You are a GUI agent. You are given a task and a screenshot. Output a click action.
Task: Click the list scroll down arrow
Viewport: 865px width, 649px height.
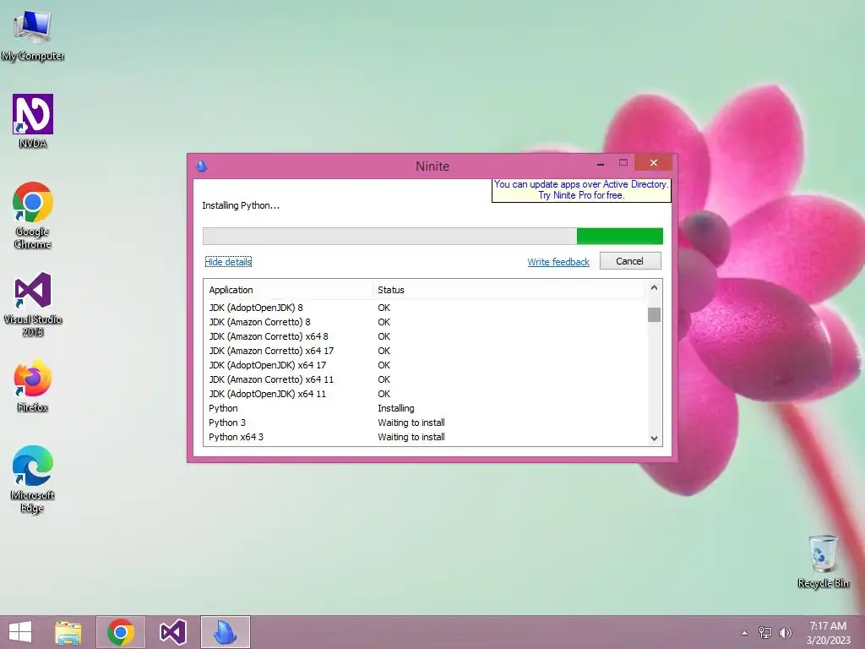pyautogui.click(x=654, y=439)
